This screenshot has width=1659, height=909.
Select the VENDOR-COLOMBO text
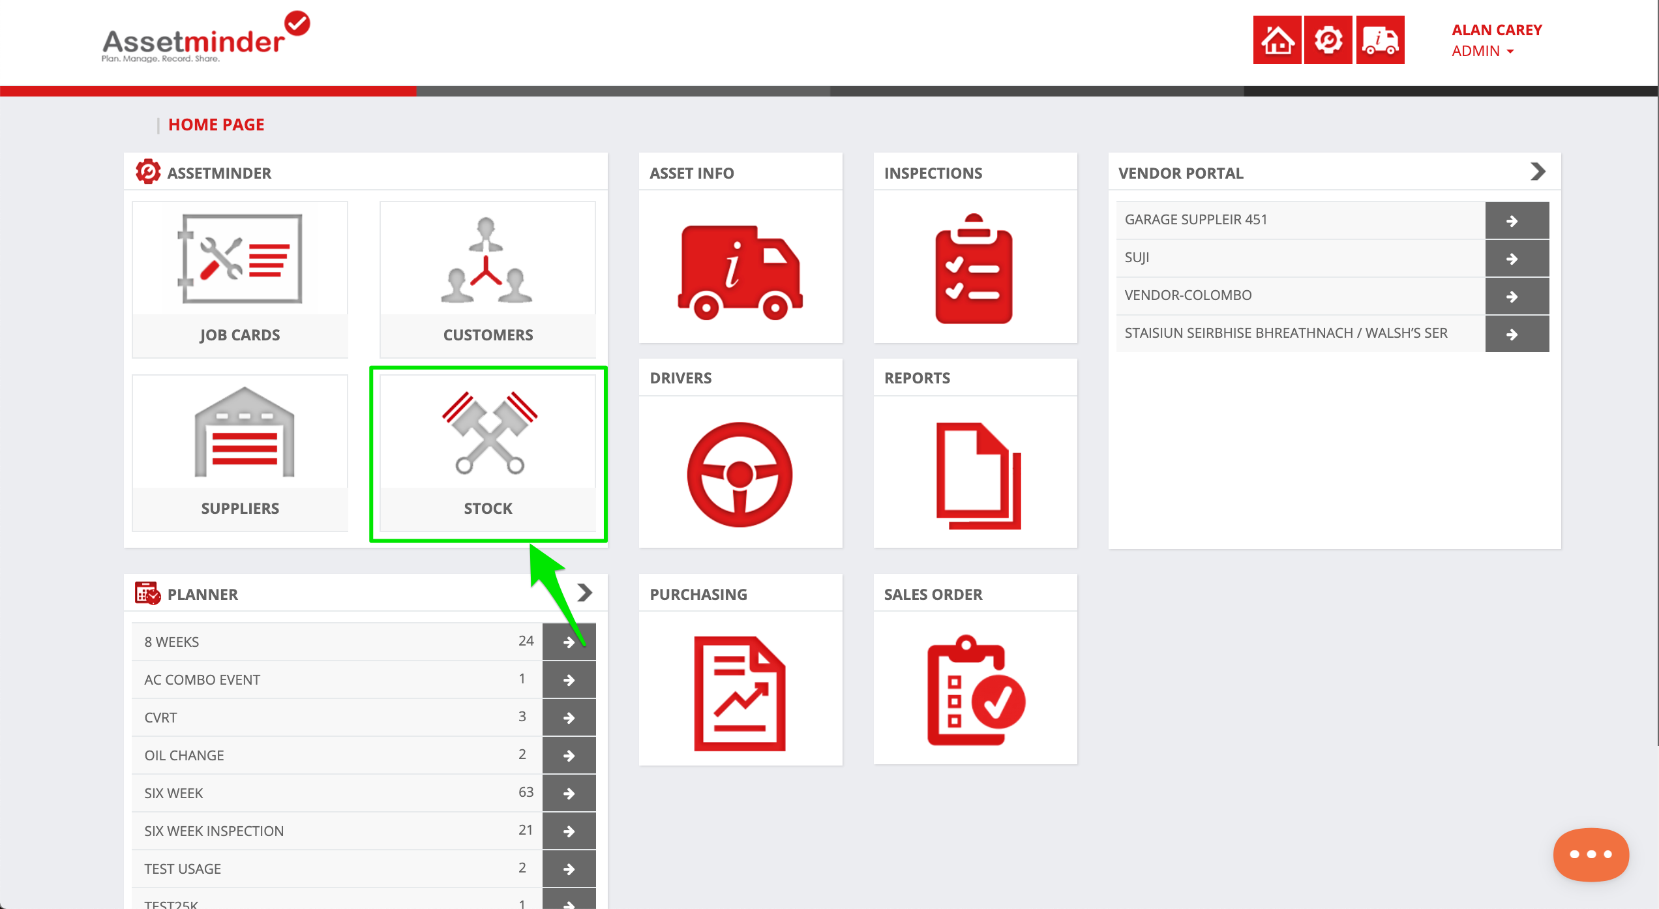point(1188,295)
